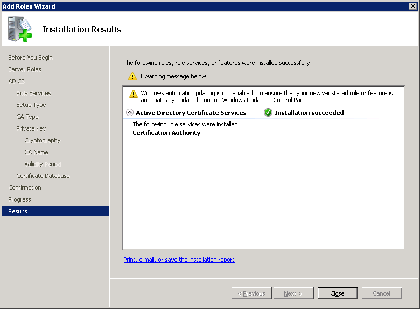The image size is (420, 309).
Task: Select the Progress step
Action: point(19,199)
